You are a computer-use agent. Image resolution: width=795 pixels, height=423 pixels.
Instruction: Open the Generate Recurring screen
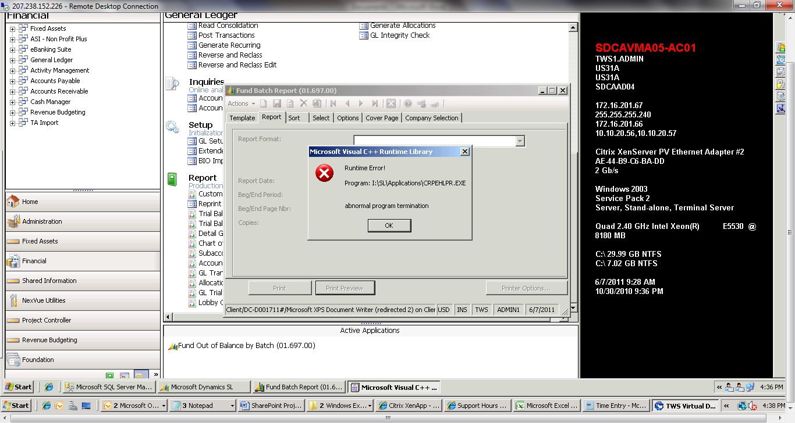[x=229, y=45]
